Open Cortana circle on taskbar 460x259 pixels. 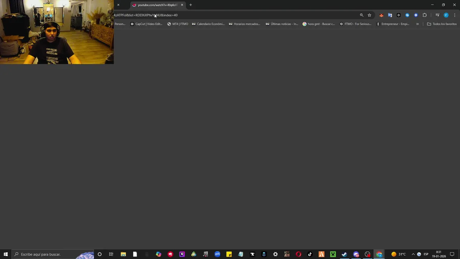pos(100,254)
